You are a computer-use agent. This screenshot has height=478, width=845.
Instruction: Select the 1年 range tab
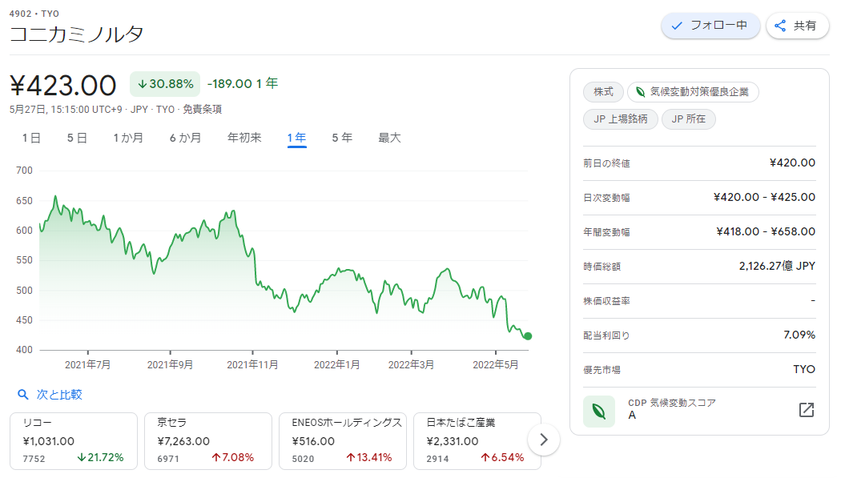tap(296, 138)
